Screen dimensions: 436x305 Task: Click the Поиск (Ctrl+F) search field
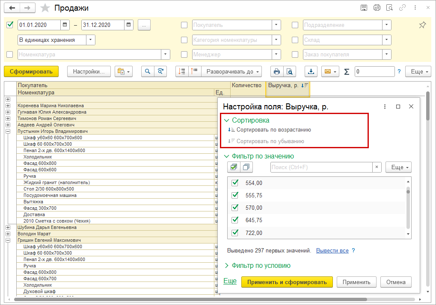(x=321, y=167)
